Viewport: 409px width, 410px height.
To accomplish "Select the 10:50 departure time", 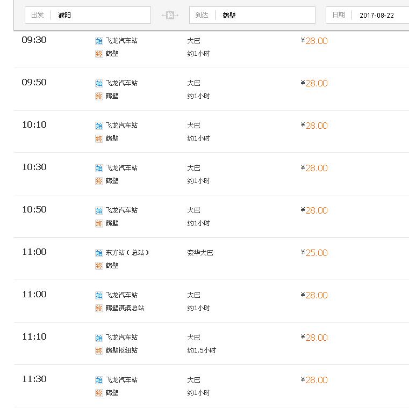I will pos(34,209).
